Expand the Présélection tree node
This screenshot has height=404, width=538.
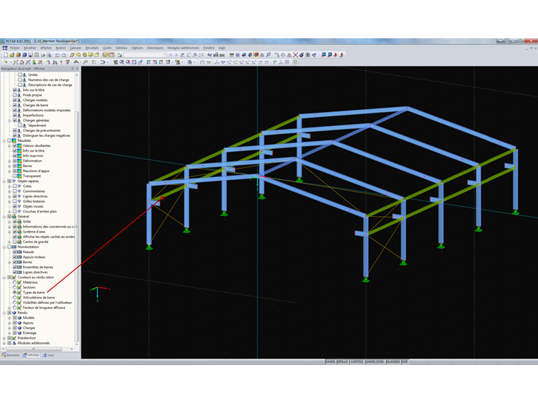(4, 338)
